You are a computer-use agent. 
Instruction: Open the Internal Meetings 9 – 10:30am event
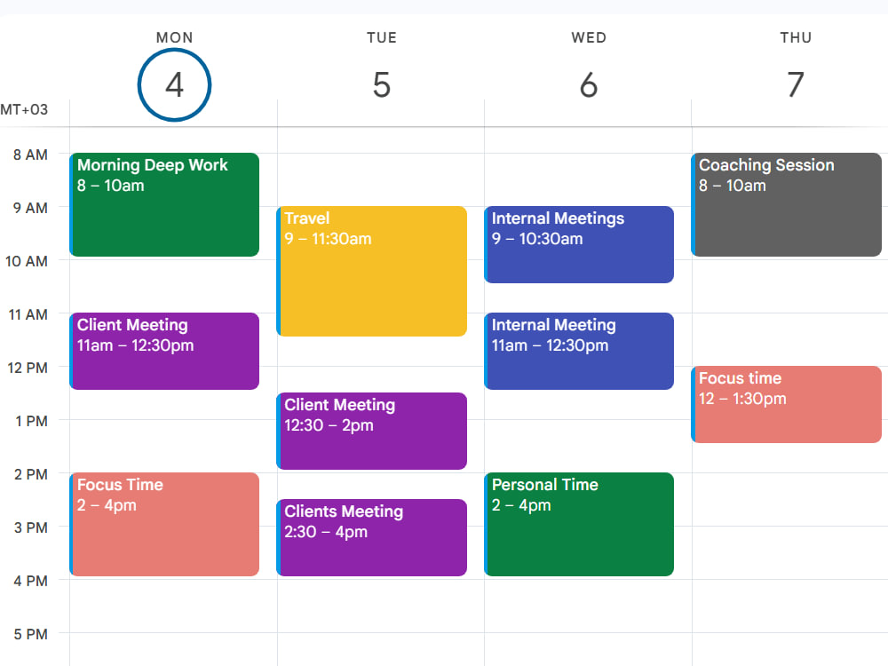pos(579,245)
